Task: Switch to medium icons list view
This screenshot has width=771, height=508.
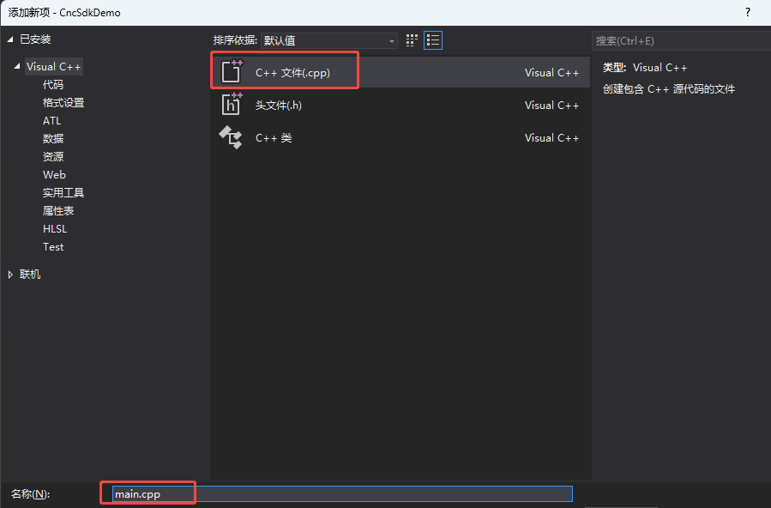Action: pyautogui.click(x=433, y=40)
